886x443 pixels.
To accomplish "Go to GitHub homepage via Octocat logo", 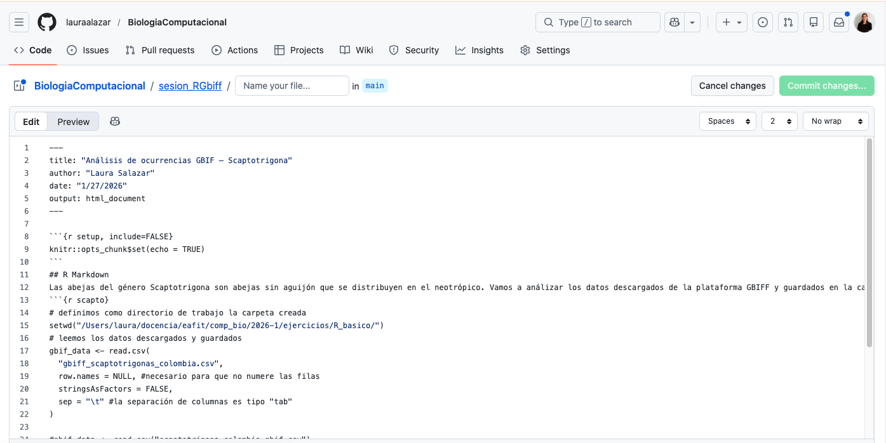I will click(47, 22).
